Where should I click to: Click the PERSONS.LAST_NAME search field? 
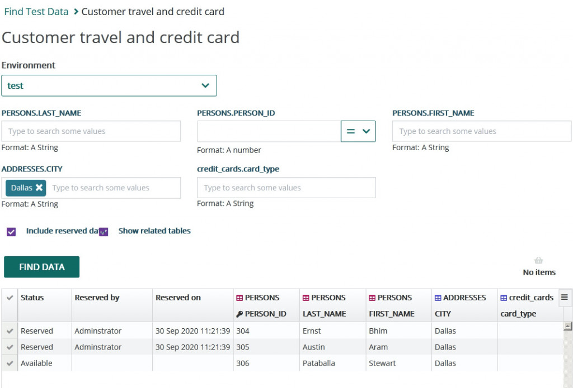click(x=91, y=131)
